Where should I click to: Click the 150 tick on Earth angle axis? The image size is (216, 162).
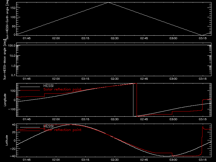coord(13,8)
